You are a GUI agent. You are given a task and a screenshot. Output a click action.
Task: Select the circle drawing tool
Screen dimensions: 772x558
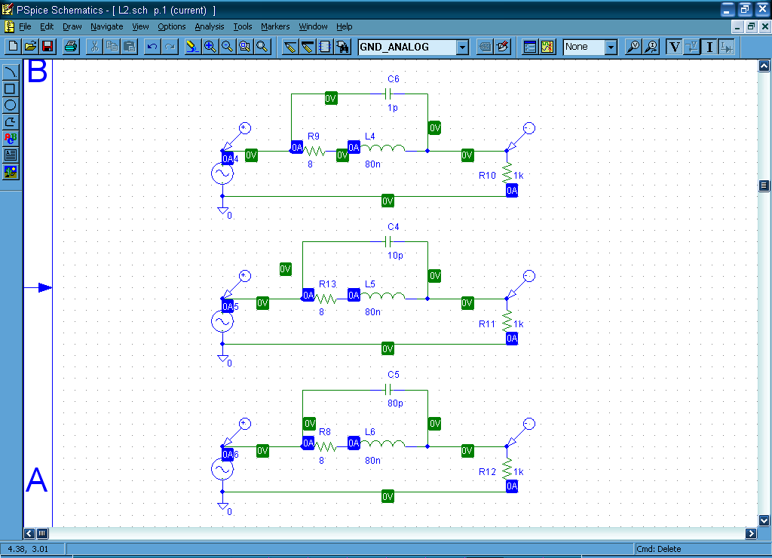pyautogui.click(x=11, y=106)
